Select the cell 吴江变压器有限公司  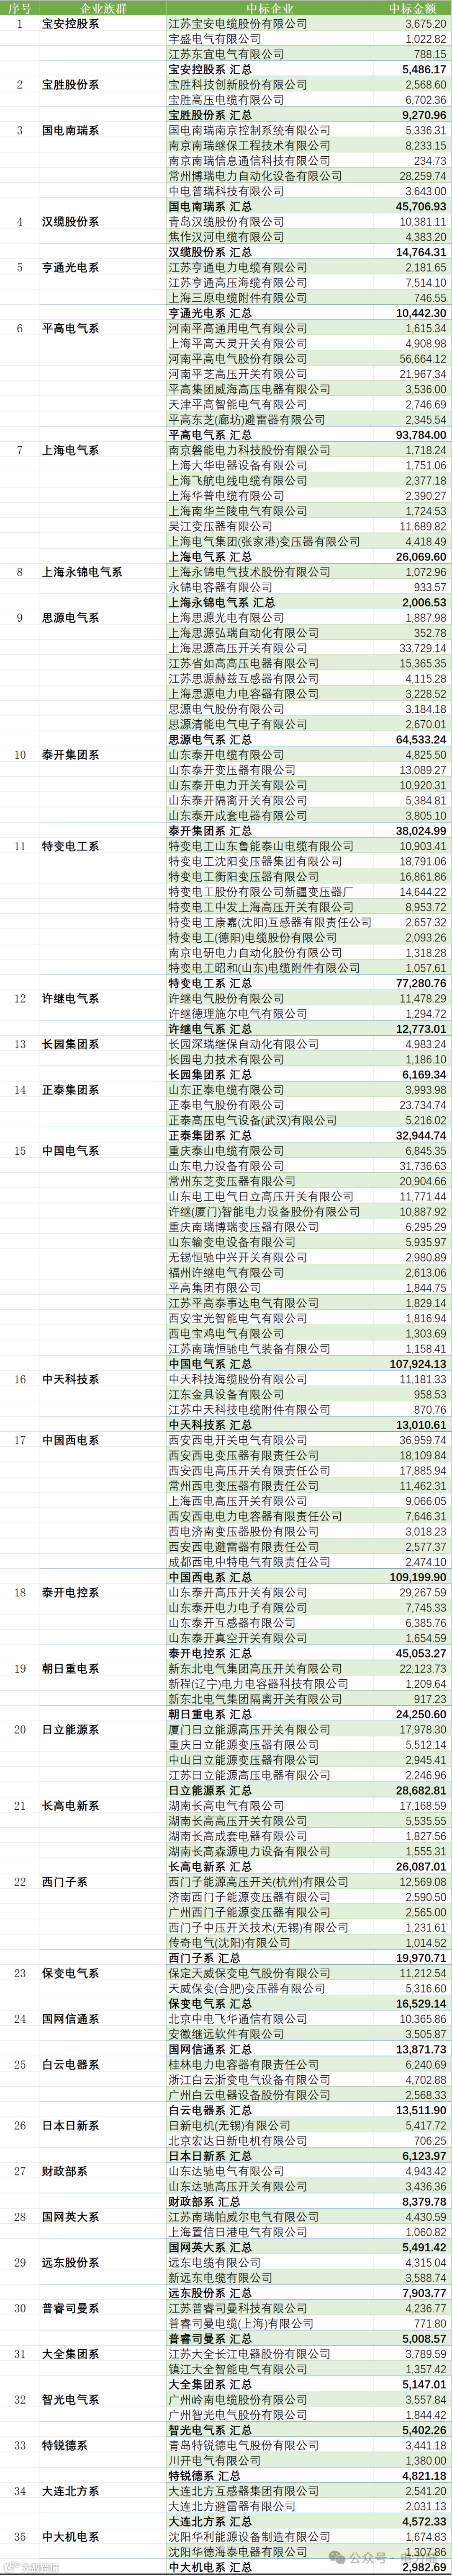click(x=221, y=526)
